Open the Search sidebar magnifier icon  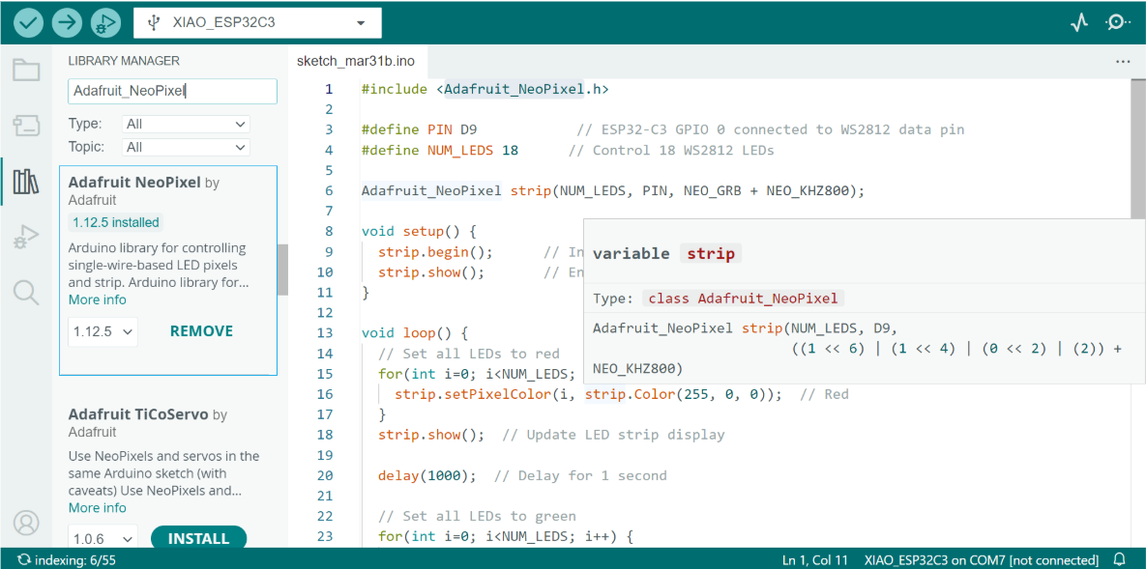click(x=26, y=292)
